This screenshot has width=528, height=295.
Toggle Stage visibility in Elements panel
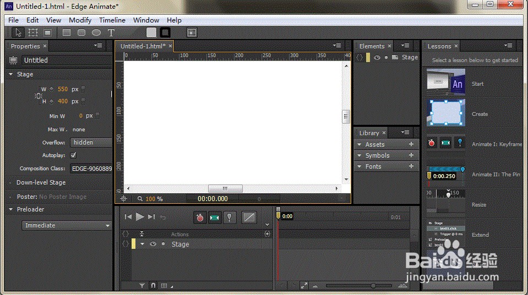tap(377, 58)
